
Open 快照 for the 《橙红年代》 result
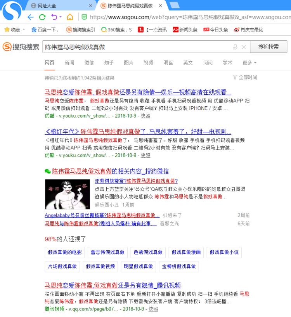(x=145, y=155)
